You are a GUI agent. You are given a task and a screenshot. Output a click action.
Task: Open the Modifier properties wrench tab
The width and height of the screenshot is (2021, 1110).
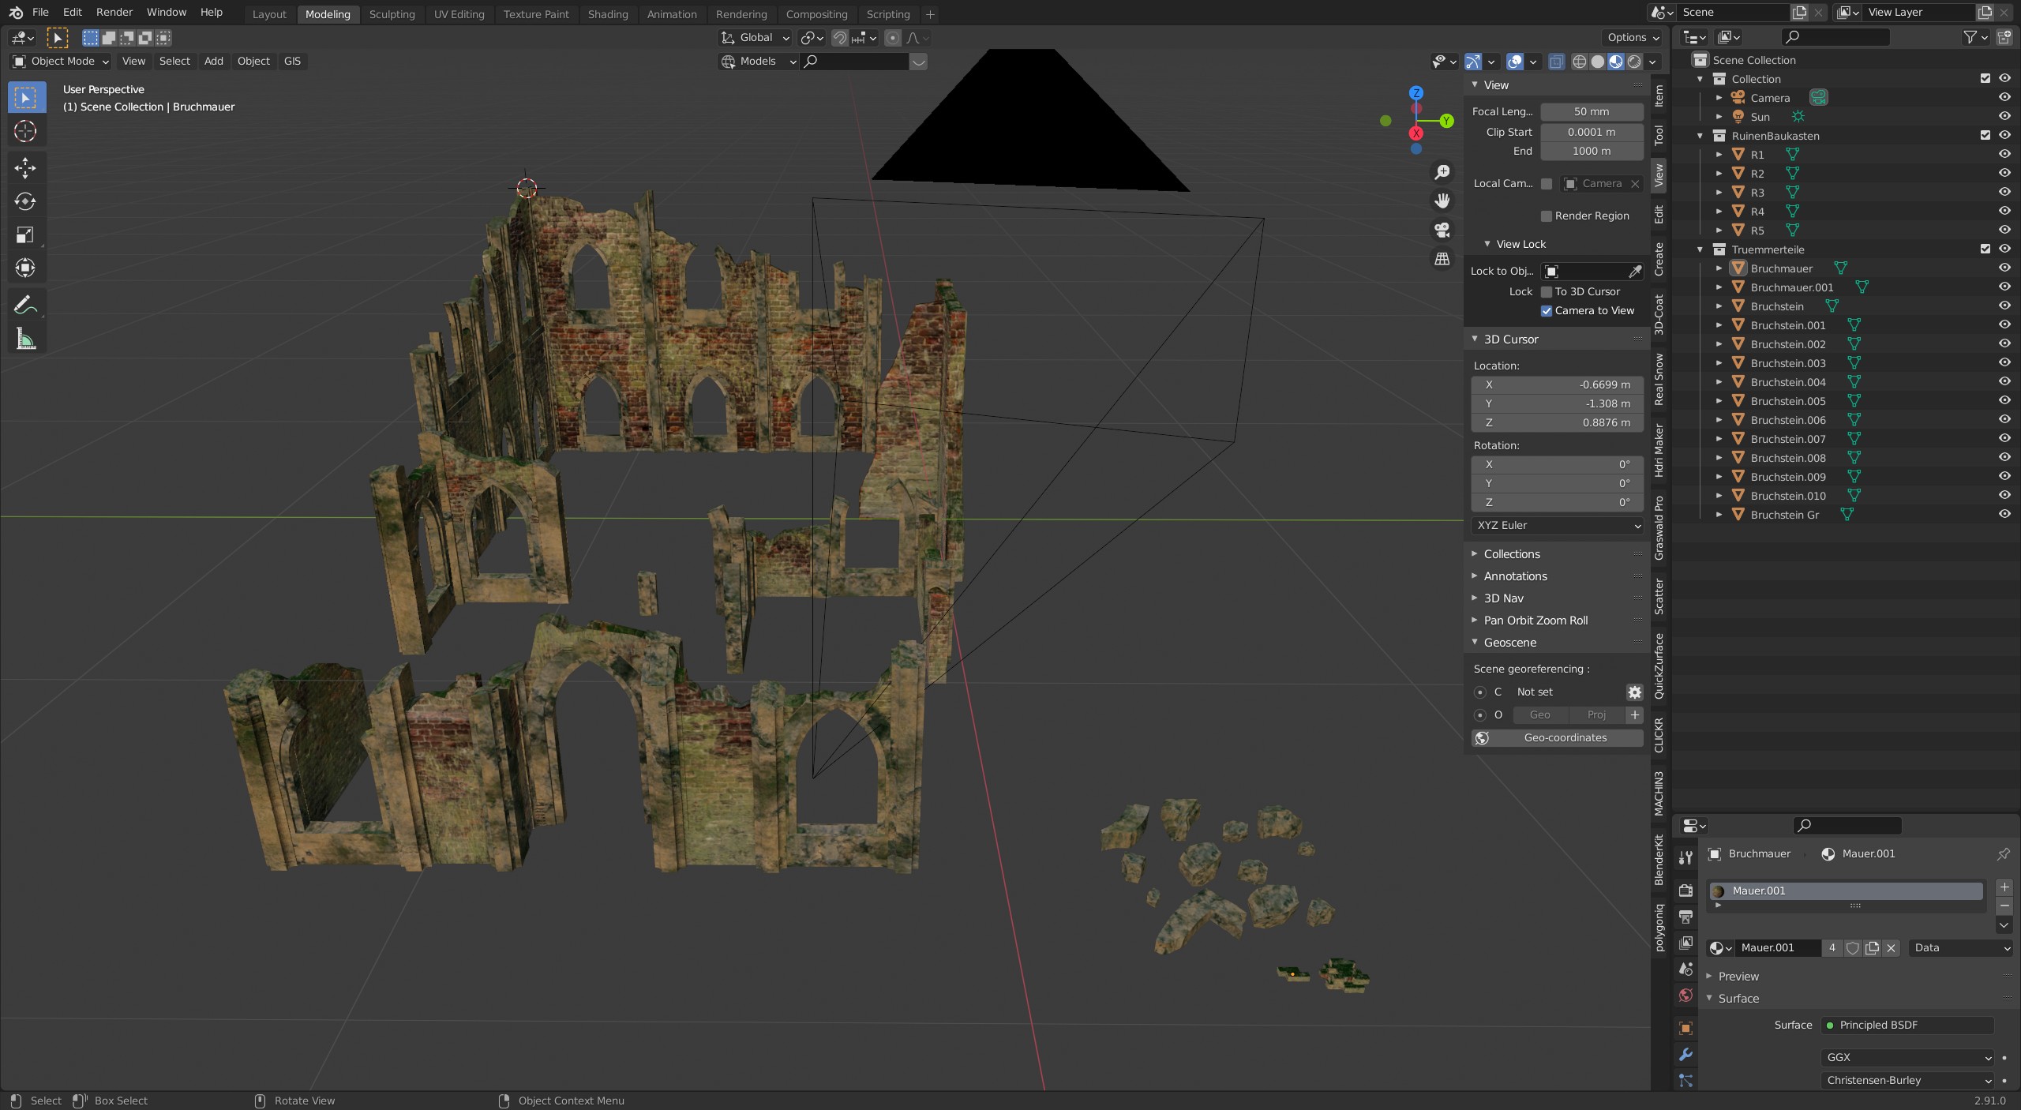pos(1685,1055)
